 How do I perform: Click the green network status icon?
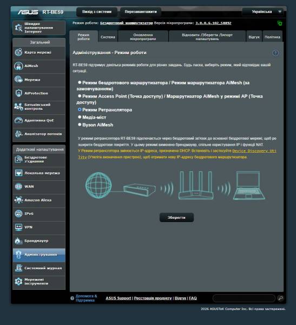tap(280, 23)
